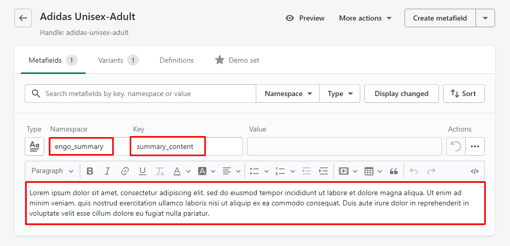Apply underline formatting
Viewport: 510px width, 246px height.
(143, 171)
